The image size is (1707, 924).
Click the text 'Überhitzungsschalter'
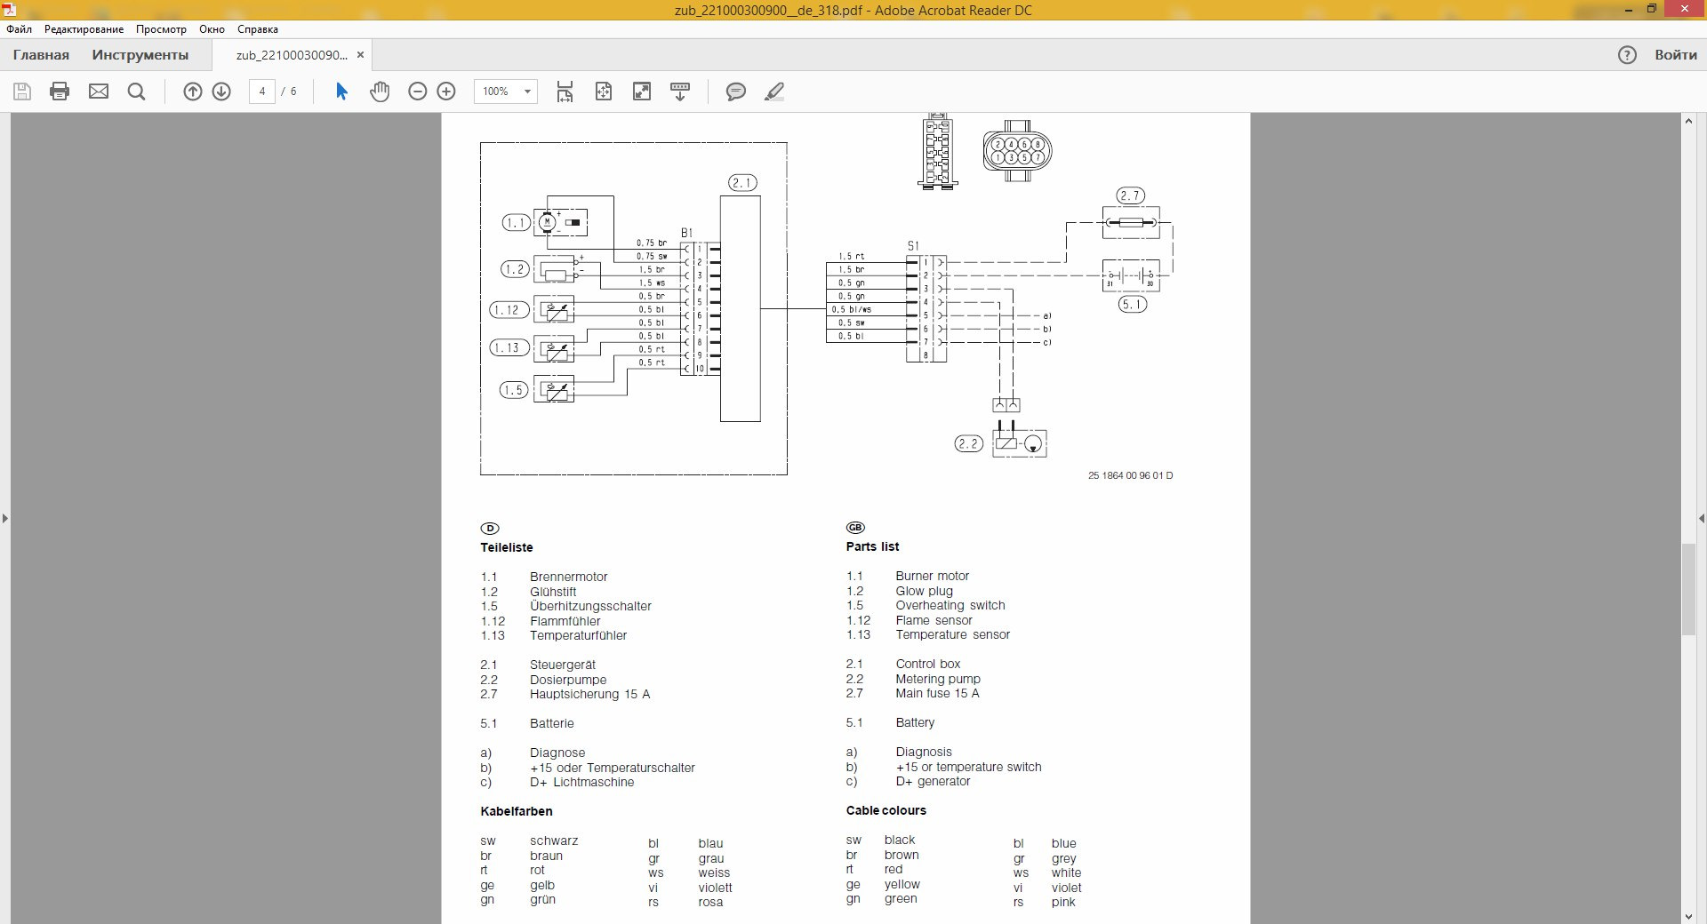pos(590,606)
